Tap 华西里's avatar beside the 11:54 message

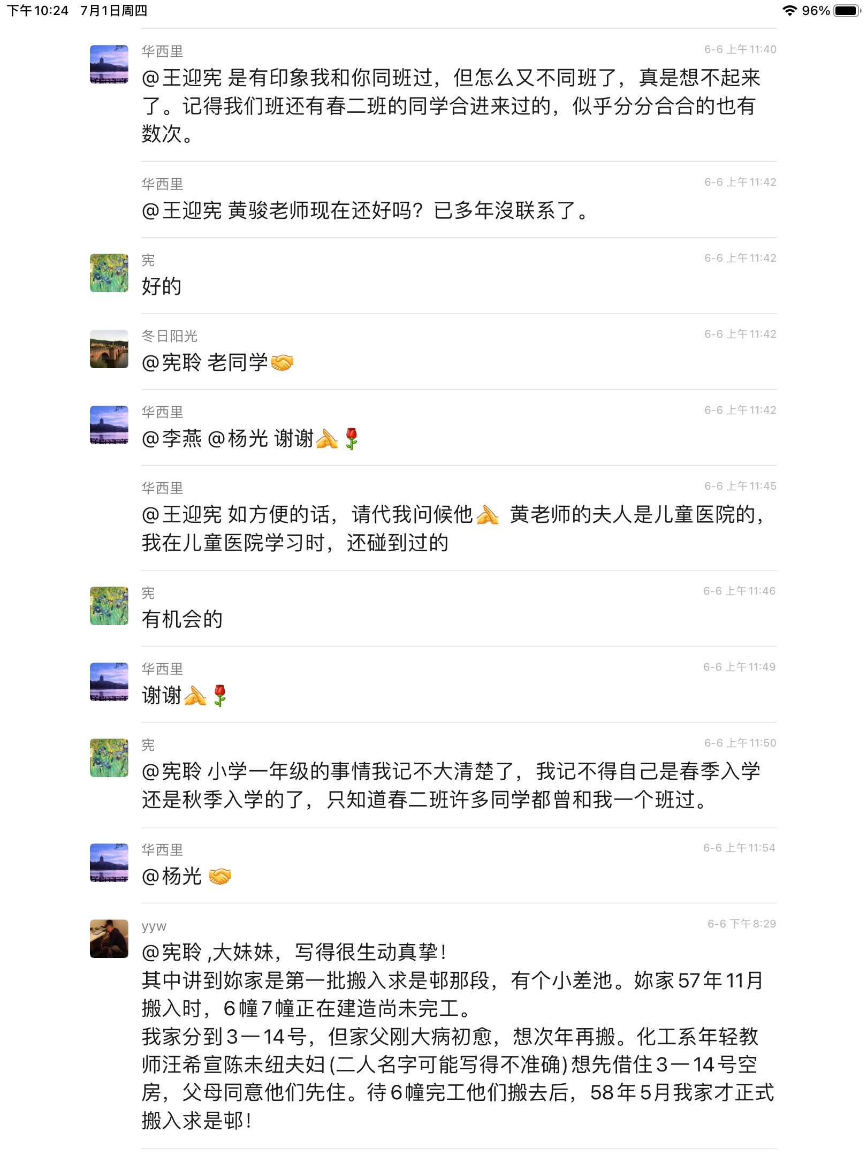pos(109,863)
